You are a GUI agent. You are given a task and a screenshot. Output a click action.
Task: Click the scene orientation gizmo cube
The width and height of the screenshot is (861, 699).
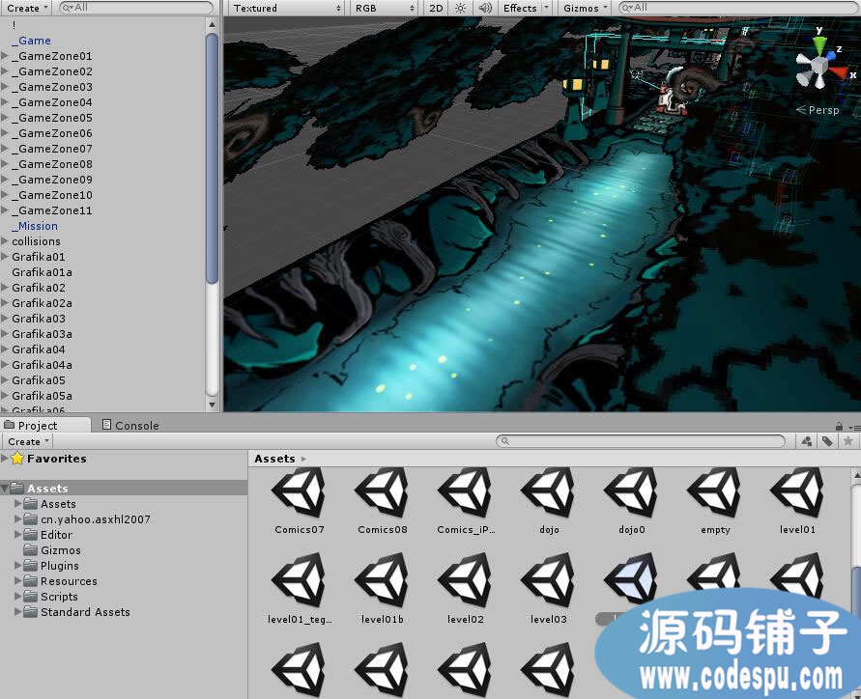819,66
